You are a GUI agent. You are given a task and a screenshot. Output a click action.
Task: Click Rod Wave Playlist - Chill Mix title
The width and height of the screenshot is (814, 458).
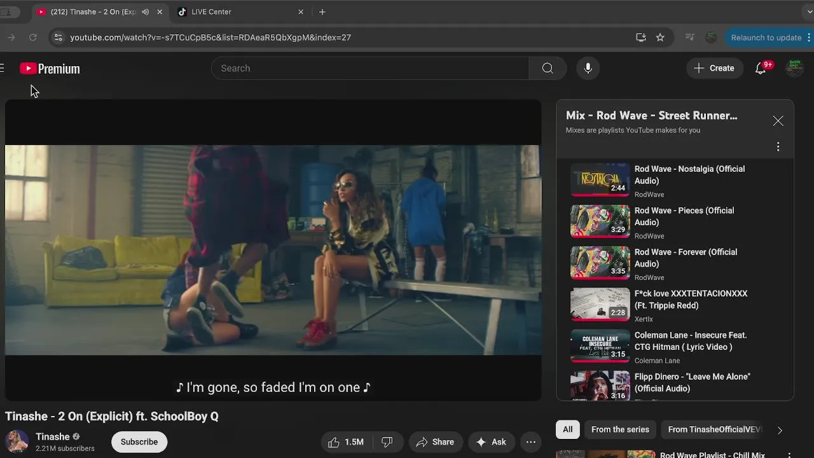(x=712, y=455)
